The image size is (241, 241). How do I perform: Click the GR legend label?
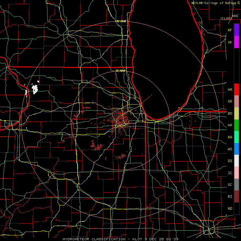(230, 101)
